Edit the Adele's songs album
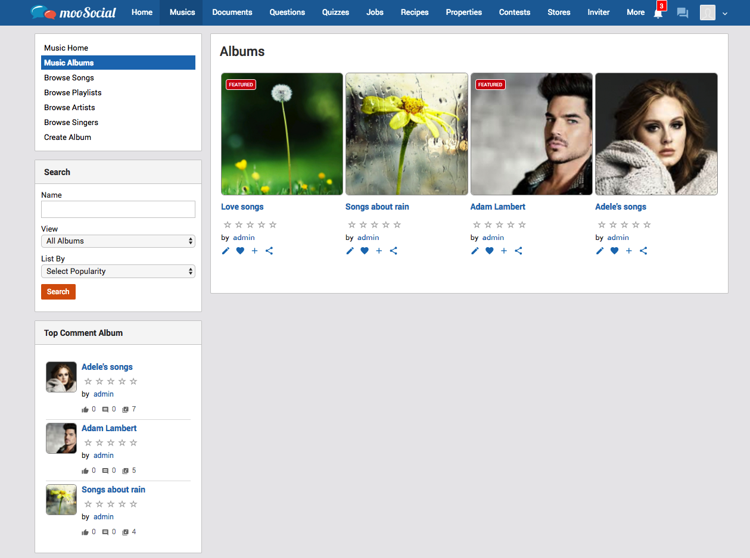Screen dimensions: 750x558 pyautogui.click(x=600, y=251)
